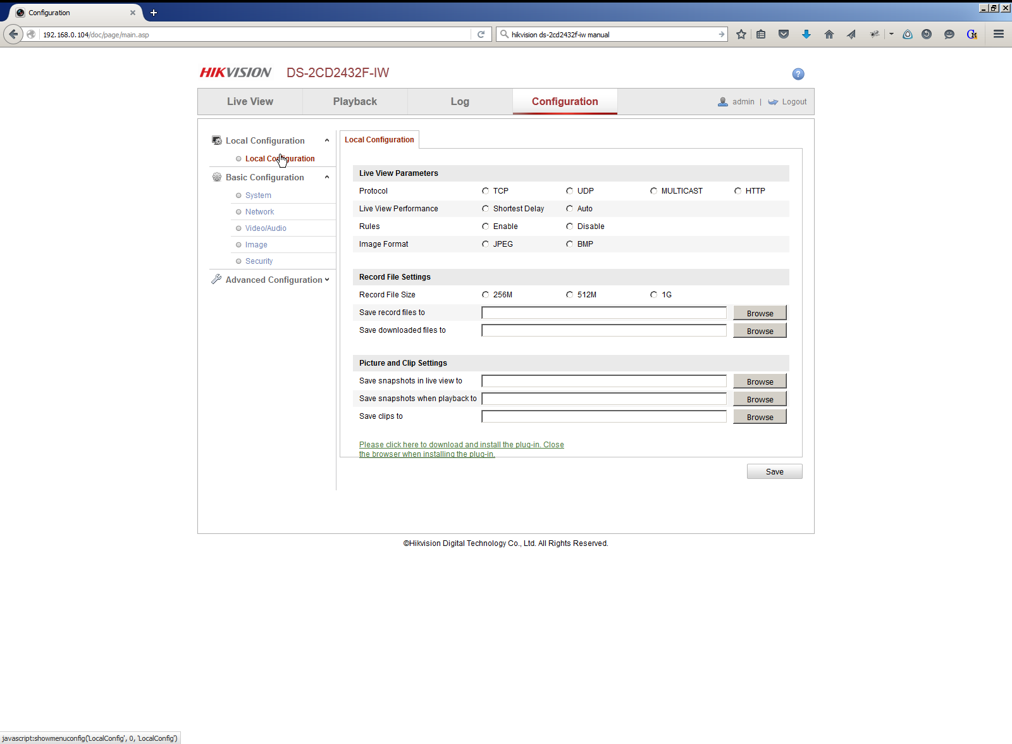
Task: Click the site identity globe icon
Action: point(31,34)
